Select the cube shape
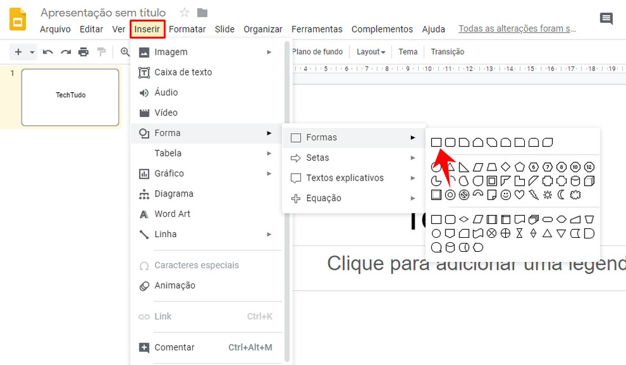This screenshot has width=626, height=365. click(x=589, y=181)
